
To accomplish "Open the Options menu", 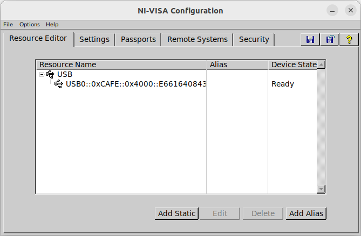I will point(30,24).
